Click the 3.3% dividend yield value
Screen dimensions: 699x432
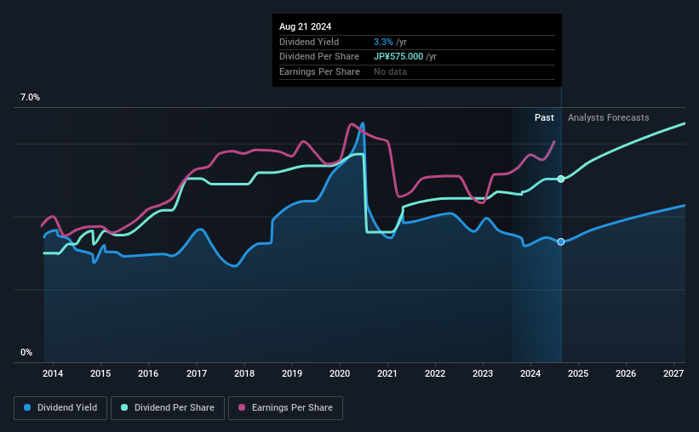point(383,42)
